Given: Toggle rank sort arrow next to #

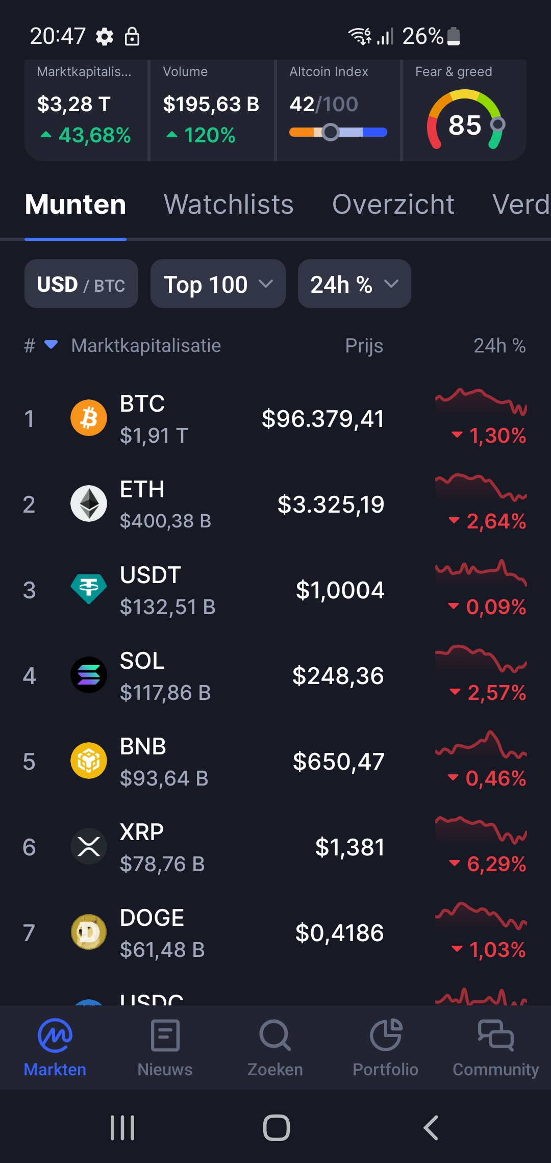Looking at the screenshot, I should 51,345.
